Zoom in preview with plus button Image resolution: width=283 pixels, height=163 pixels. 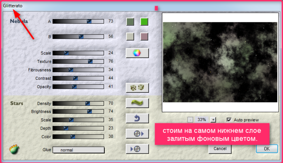[x=213, y=120]
